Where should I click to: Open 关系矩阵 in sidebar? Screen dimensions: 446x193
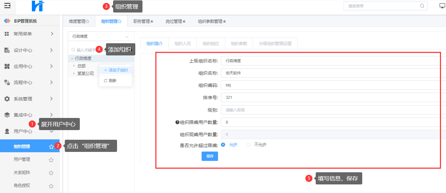(22, 173)
